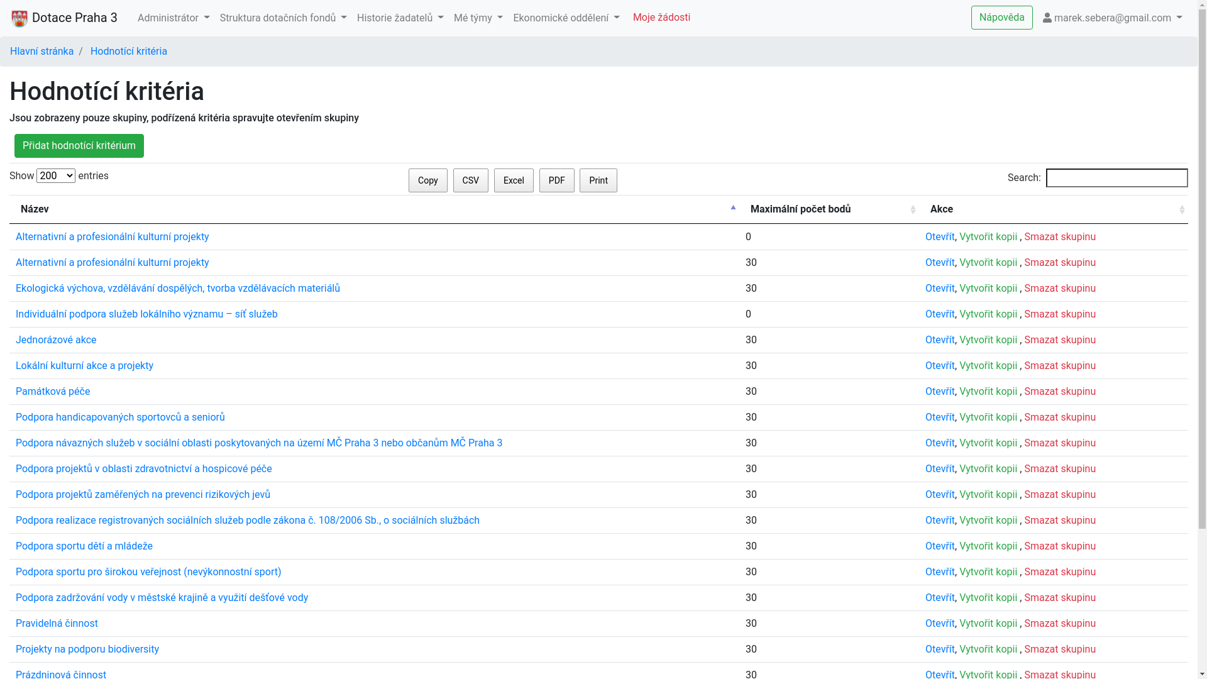Open the Administrátor dropdown menu

(x=174, y=18)
